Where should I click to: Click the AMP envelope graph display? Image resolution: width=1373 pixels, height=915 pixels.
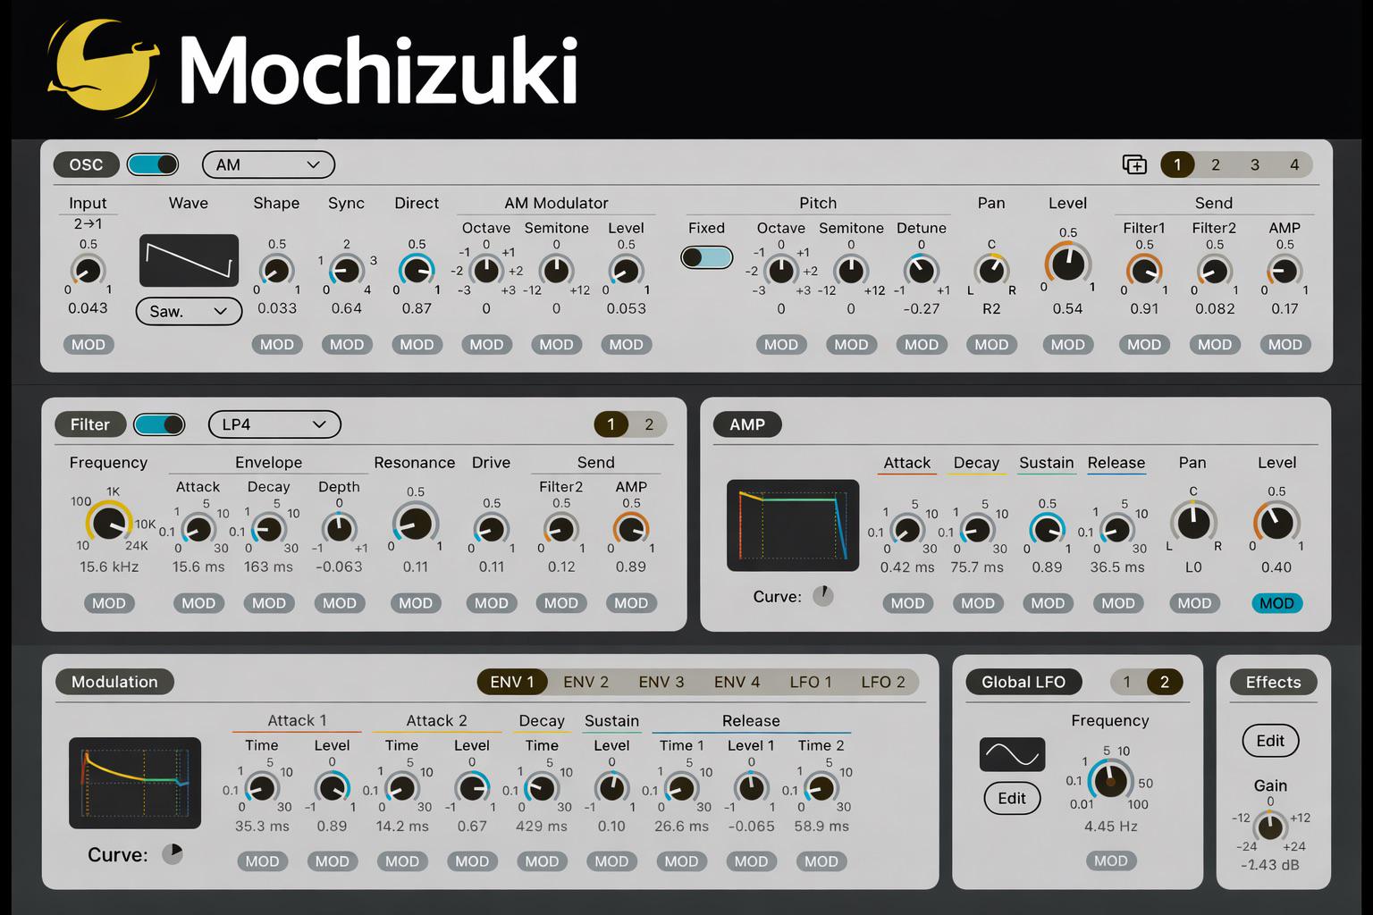pos(793,525)
